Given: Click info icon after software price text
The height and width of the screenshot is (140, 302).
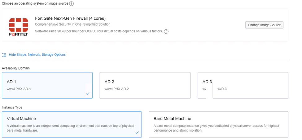Looking at the screenshot, I should pos(166,32).
